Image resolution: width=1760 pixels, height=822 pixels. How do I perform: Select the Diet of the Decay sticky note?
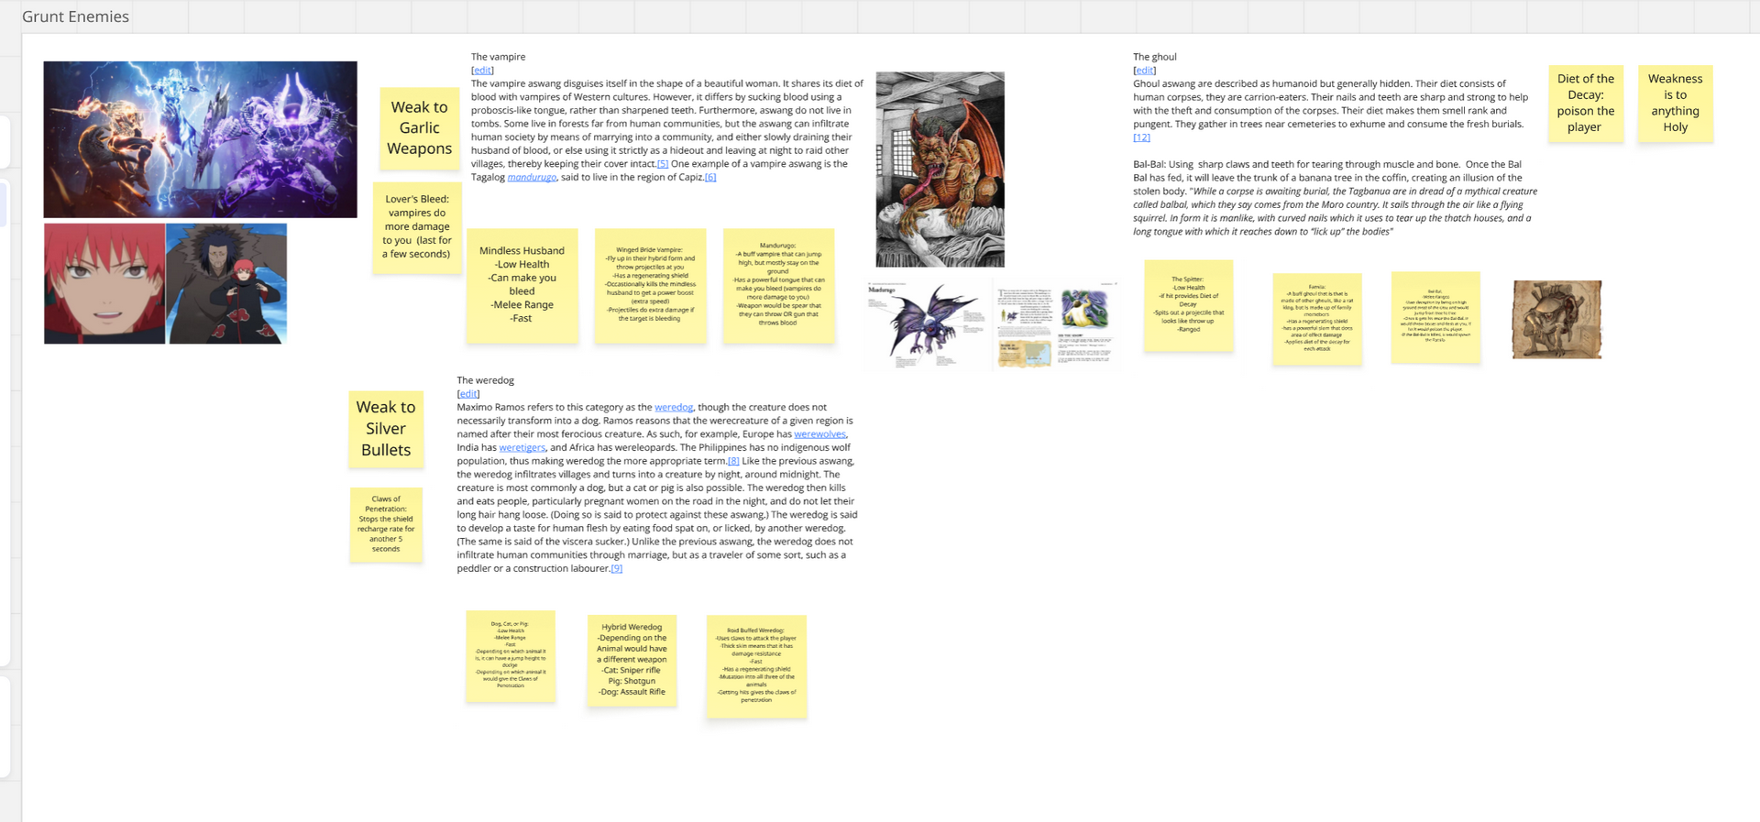click(x=1586, y=103)
